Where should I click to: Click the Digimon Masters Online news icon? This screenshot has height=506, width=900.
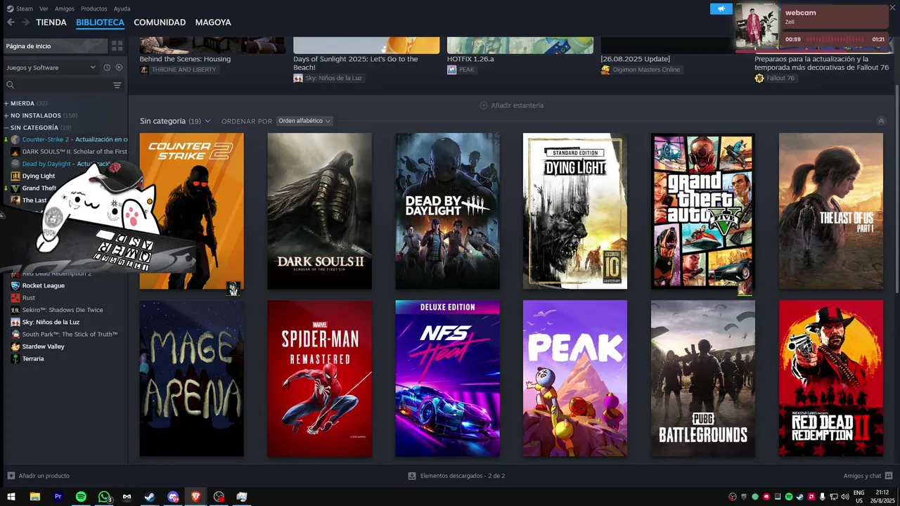(605, 70)
